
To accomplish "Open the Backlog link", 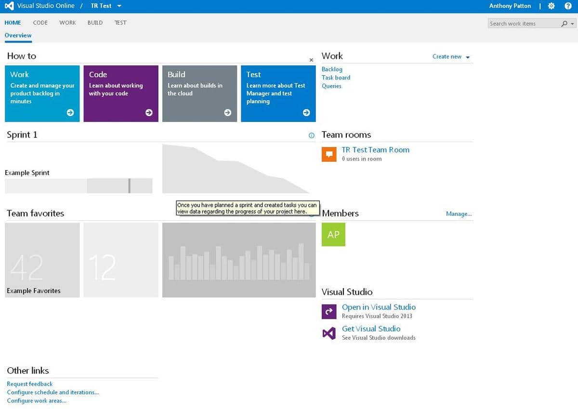I will pos(332,69).
